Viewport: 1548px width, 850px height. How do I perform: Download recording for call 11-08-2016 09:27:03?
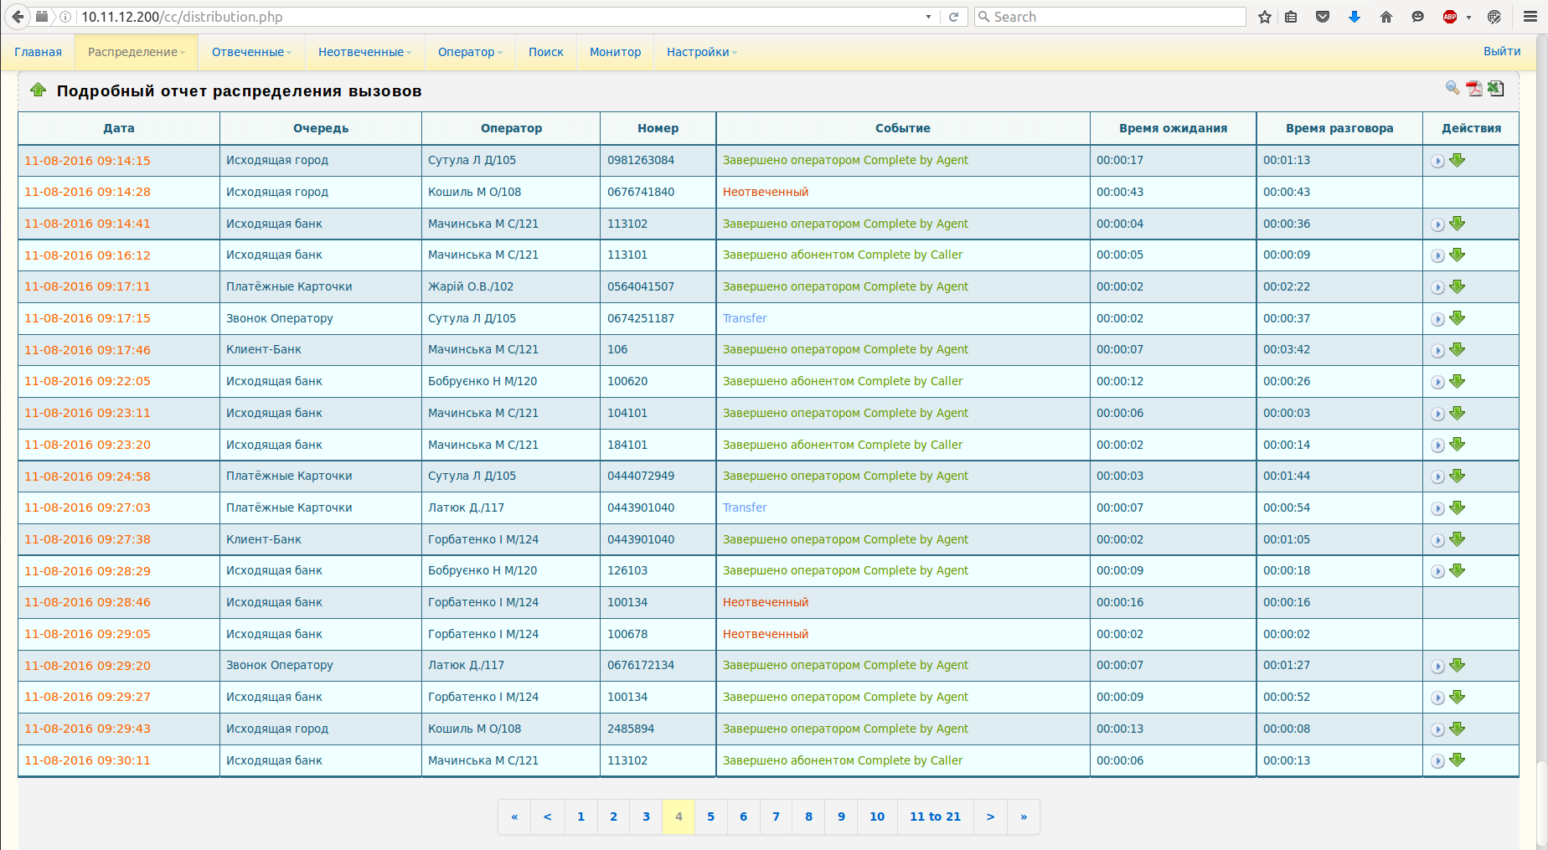pyautogui.click(x=1458, y=507)
